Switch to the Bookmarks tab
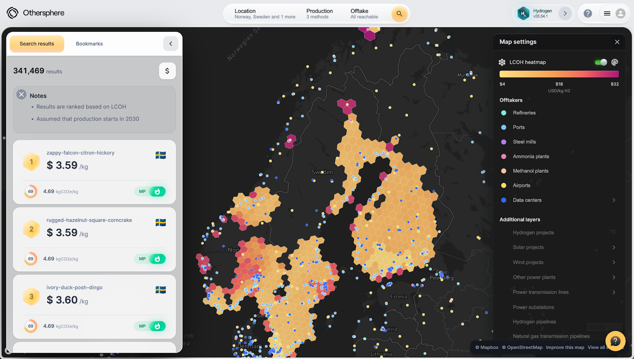This screenshot has width=634, height=359. pos(89,44)
